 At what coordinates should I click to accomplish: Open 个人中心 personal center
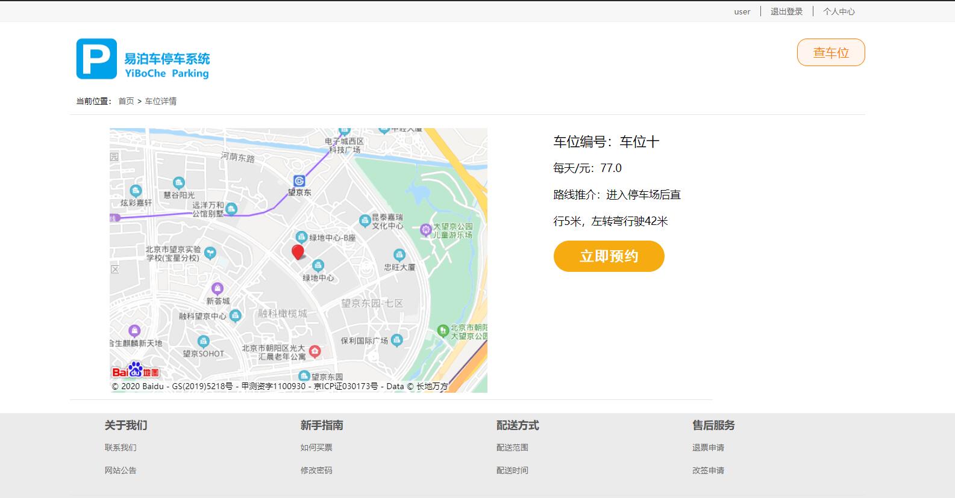(x=839, y=11)
